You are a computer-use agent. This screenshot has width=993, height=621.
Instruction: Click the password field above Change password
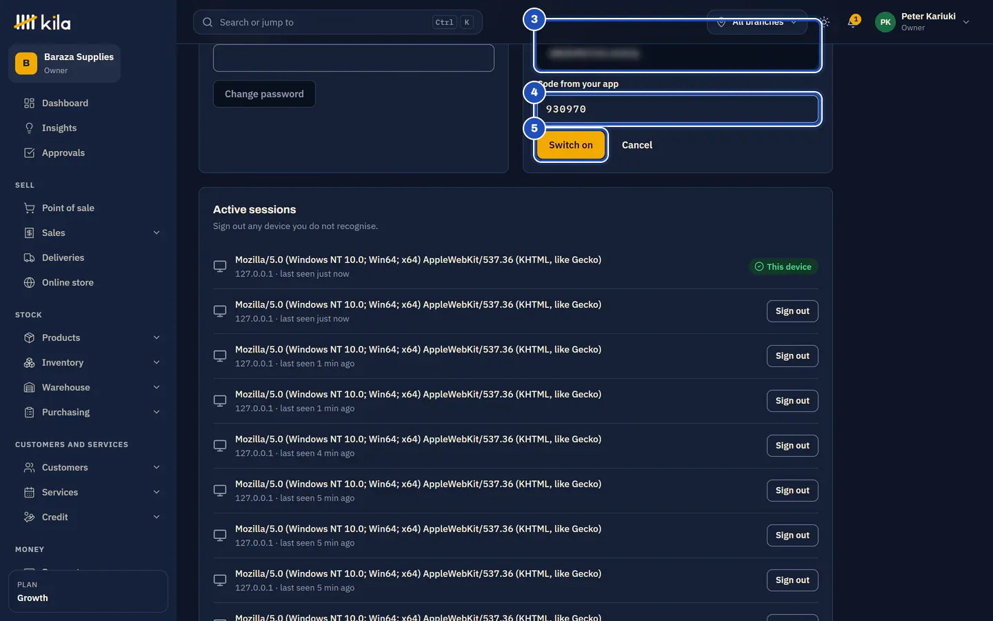(354, 58)
